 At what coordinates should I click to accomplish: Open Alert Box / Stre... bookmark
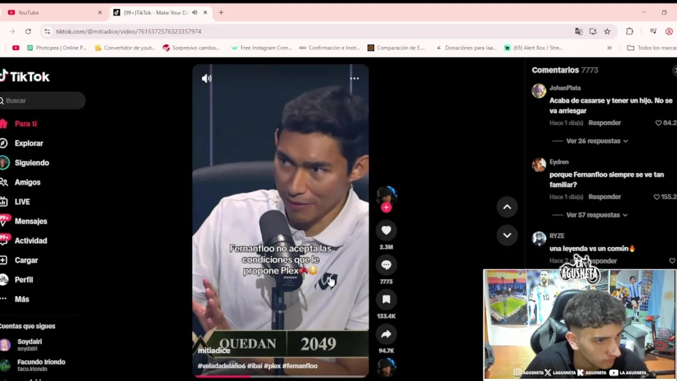[533, 48]
